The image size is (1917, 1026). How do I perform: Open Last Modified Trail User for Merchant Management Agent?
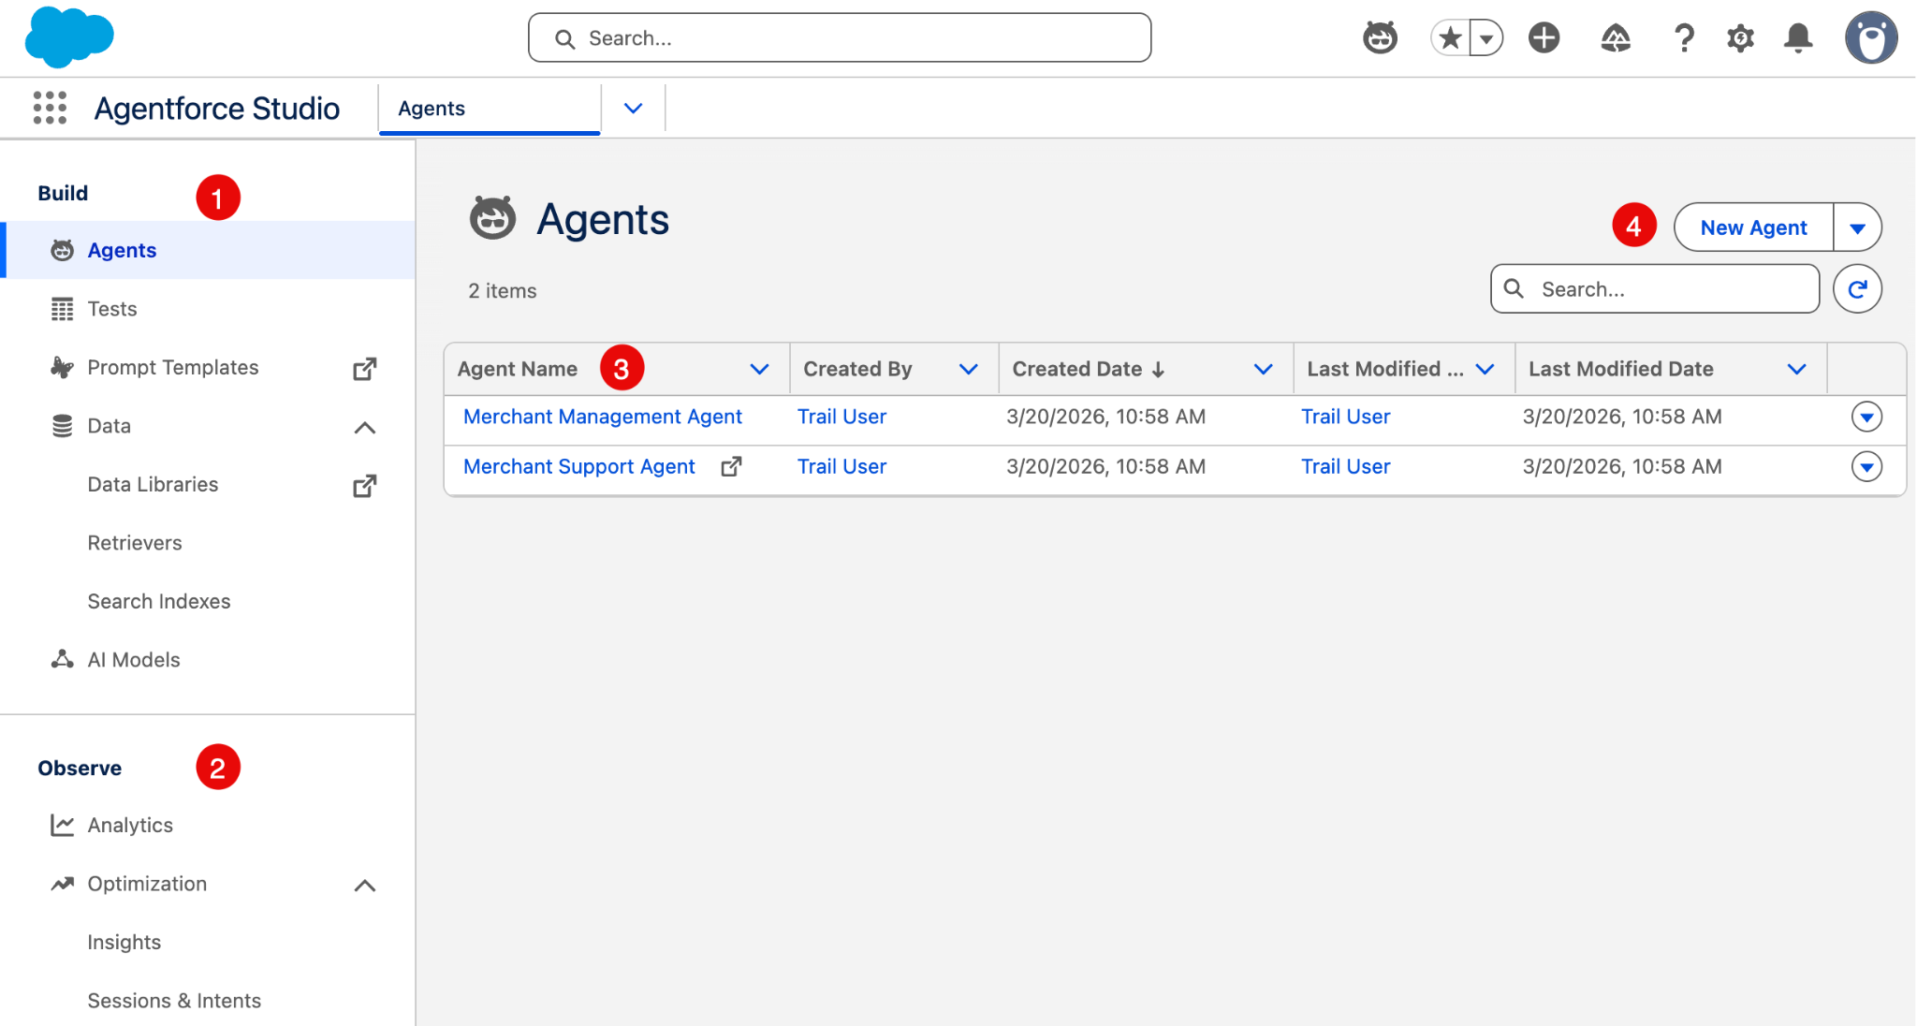[x=1345, y=417]
